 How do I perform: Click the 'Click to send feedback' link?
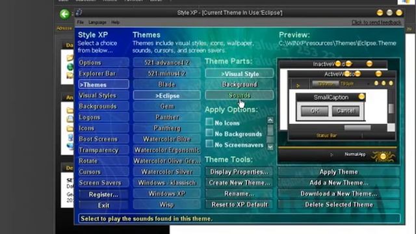[x=376, y=22]
